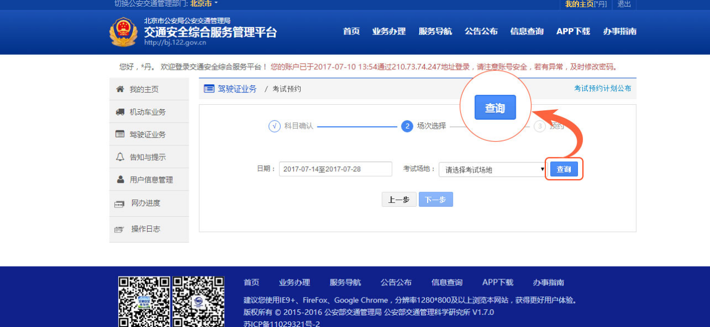Viewport: 710px width, 327px height.
Task: Click 退出 to log out
Action: tap(624, 4)
